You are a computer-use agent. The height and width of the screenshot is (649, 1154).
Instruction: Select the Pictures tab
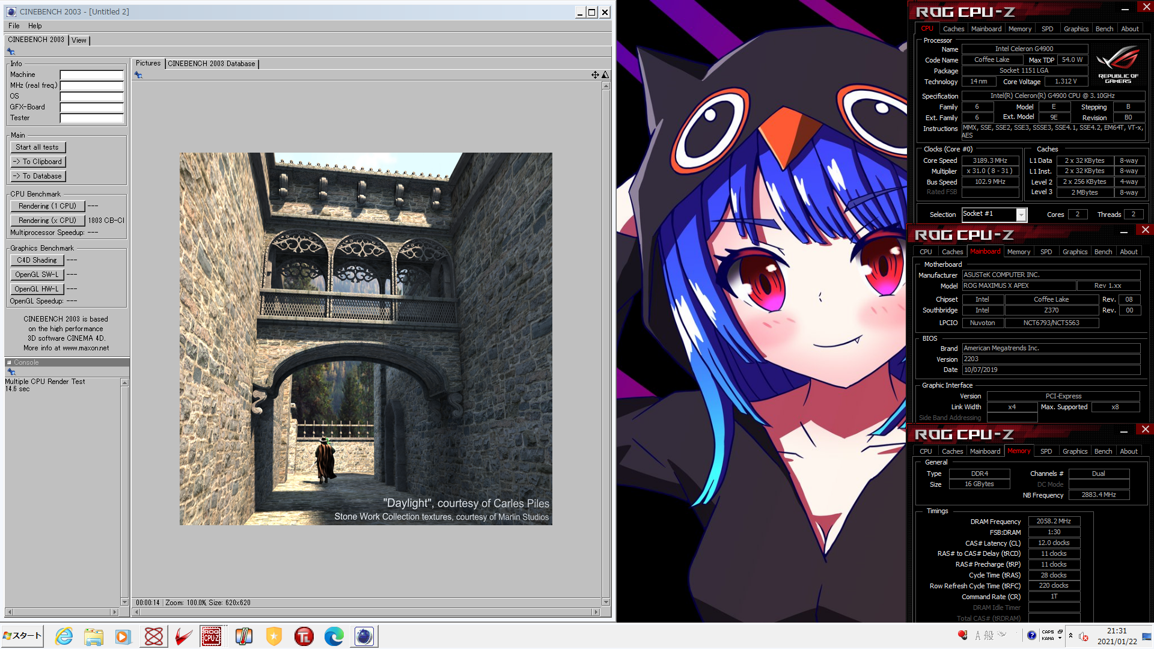148,63
